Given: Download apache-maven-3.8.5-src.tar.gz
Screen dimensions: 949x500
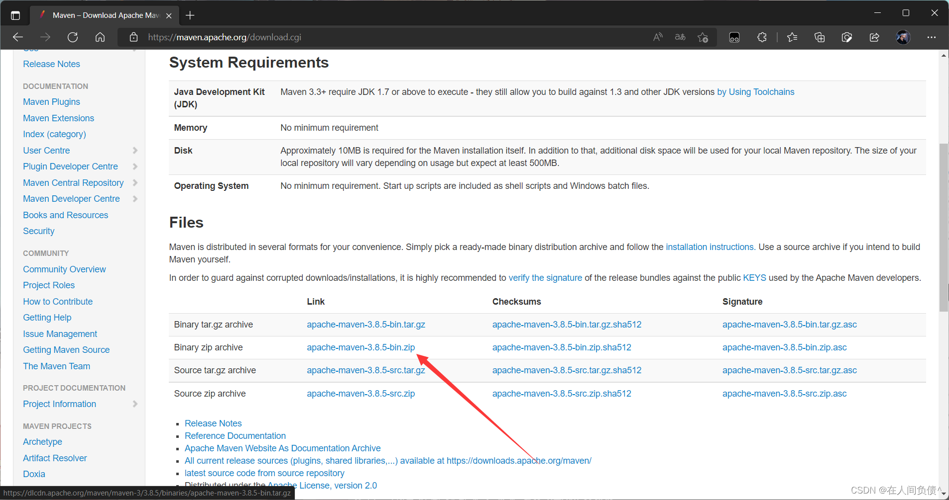Looking at the screenshot, I should 366,370.
